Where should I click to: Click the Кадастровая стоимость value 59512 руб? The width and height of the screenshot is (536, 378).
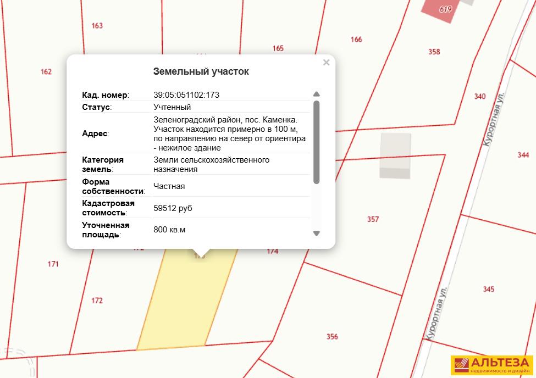click(x=173, y=208)
